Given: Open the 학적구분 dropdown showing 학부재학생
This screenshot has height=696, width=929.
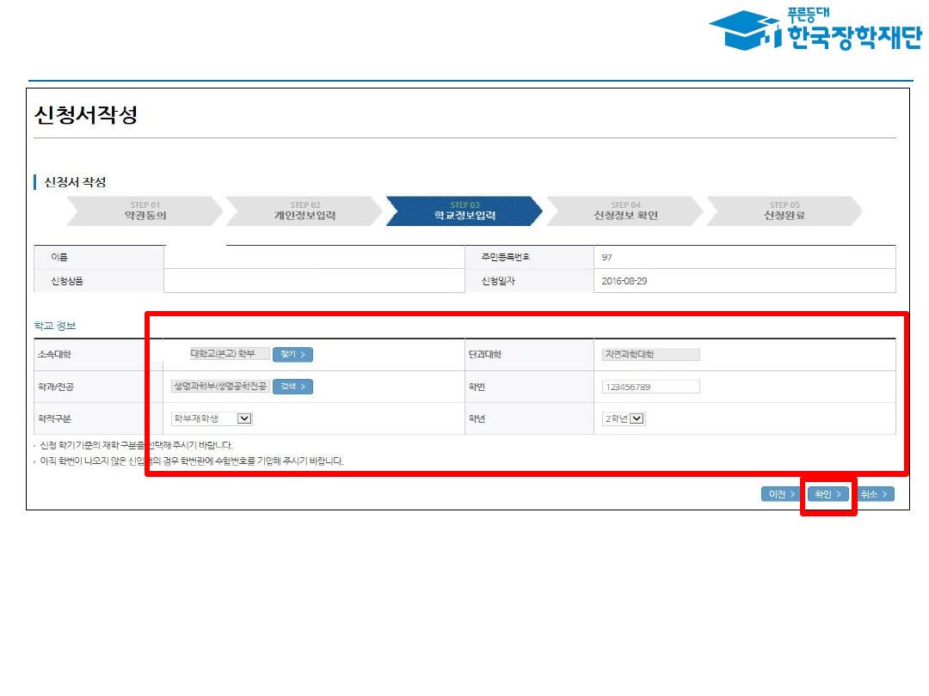Looking at the screenshot, I should point(212,418).
